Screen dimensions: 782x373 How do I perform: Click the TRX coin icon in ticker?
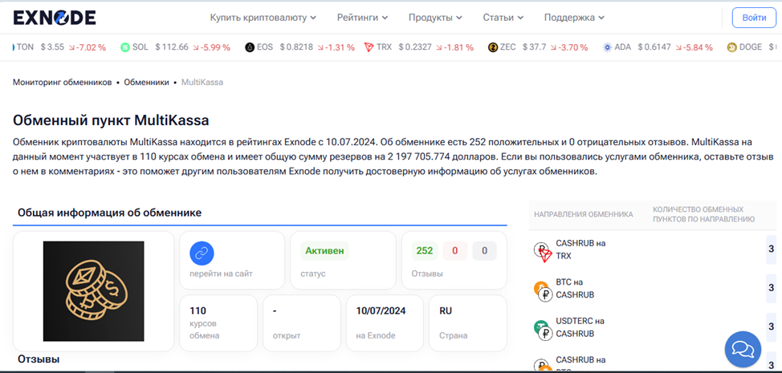[x=369, y=47]
